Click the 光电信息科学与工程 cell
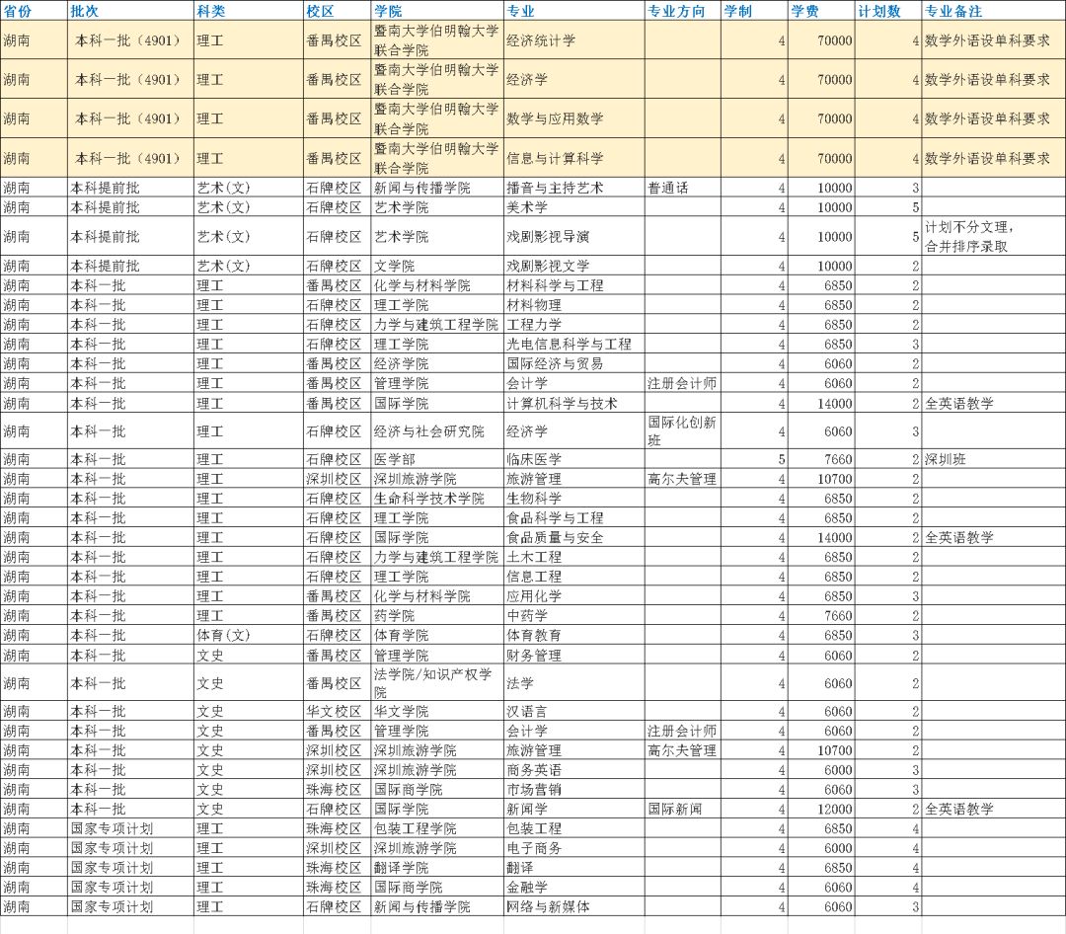 pyautogui.click(x=573, y=345)
